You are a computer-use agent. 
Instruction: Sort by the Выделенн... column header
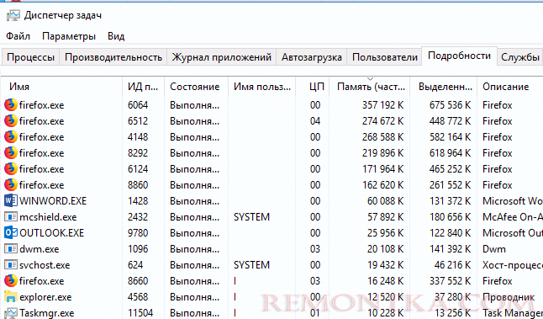pyautogui.click(x=444, y=87)
